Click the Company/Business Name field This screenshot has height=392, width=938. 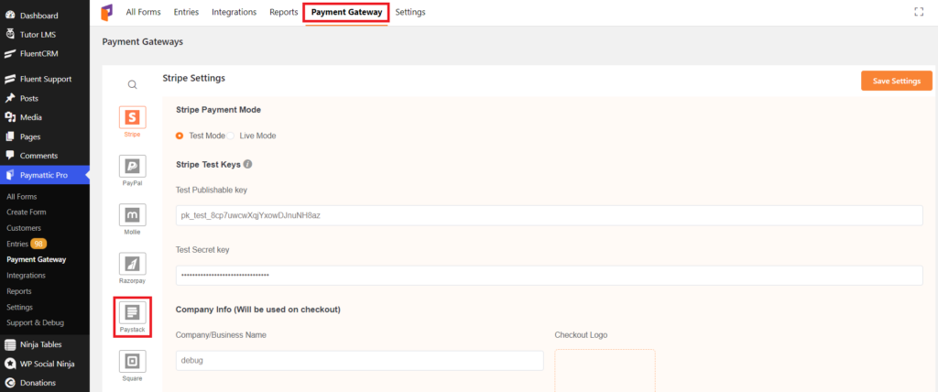[359, 361]
